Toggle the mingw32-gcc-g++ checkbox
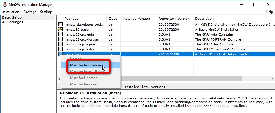275x113 pixels. pos(60,44)
